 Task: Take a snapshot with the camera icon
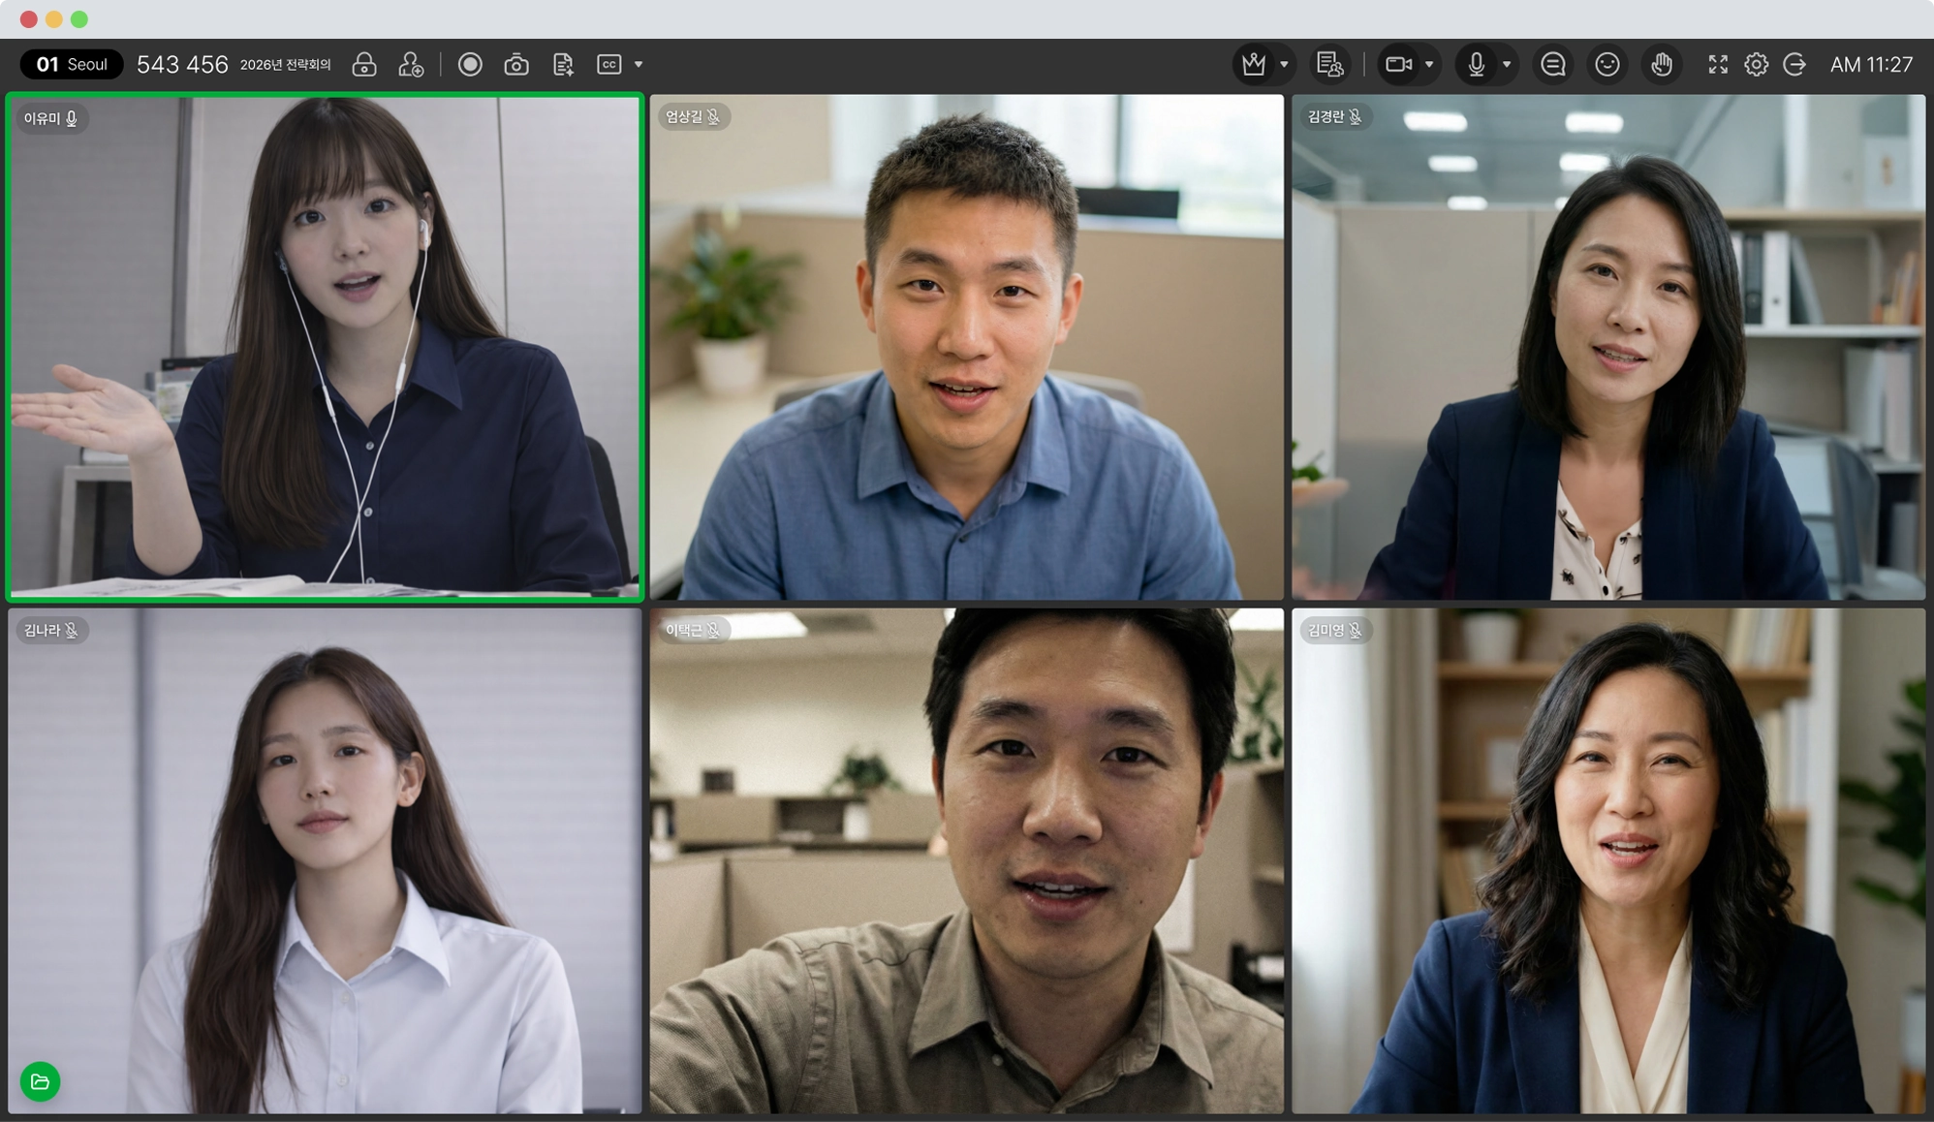[x=516, y=64]
